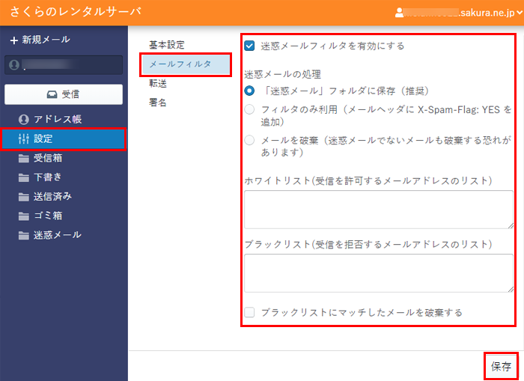The image size is (524, 381).
Task: Select メールを破棄 radio option
Action: pos(249,140)
